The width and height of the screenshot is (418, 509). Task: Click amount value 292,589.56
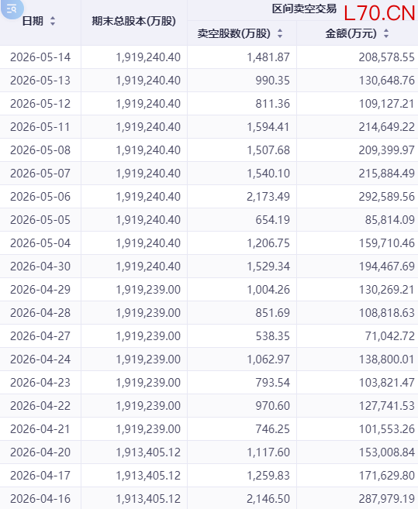pos(387,197)
